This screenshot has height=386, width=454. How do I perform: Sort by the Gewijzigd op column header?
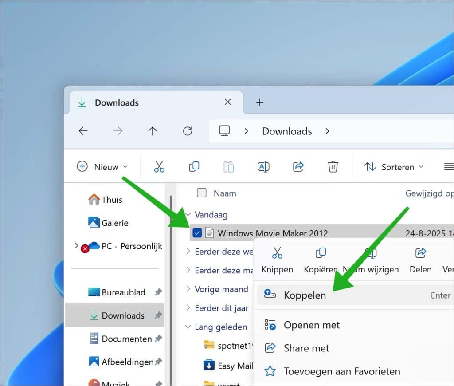[429, 193]
